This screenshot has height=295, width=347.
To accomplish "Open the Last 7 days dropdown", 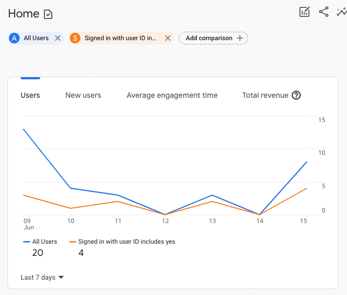I will [x=42, y=277].
